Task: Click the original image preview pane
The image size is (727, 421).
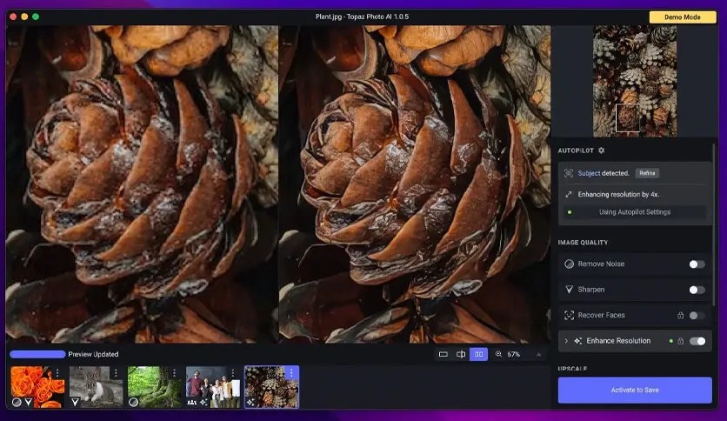Action: 142,184
